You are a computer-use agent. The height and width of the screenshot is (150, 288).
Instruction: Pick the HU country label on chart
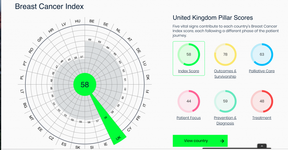pyautogui.click(x=78, y=21)
